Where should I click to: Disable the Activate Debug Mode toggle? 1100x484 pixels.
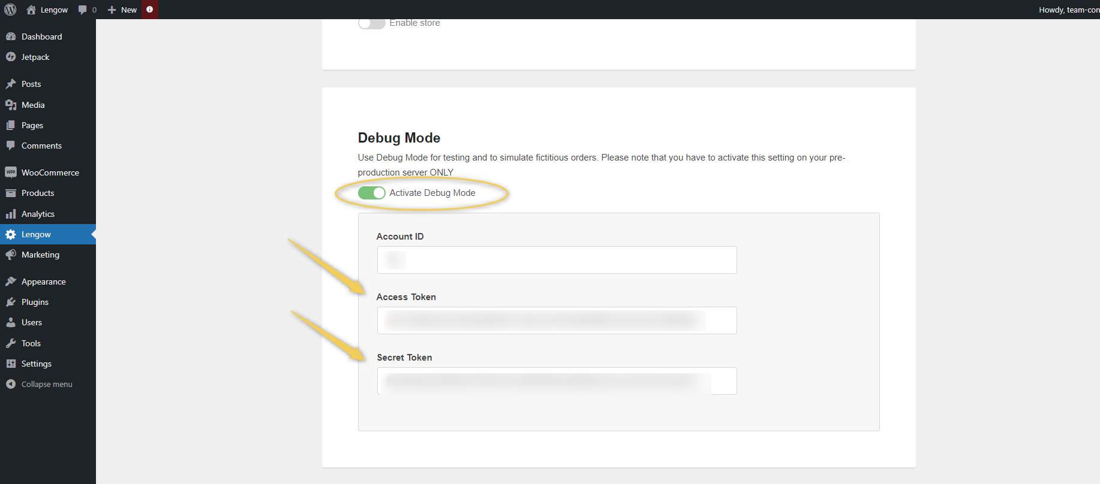point(371,193)
